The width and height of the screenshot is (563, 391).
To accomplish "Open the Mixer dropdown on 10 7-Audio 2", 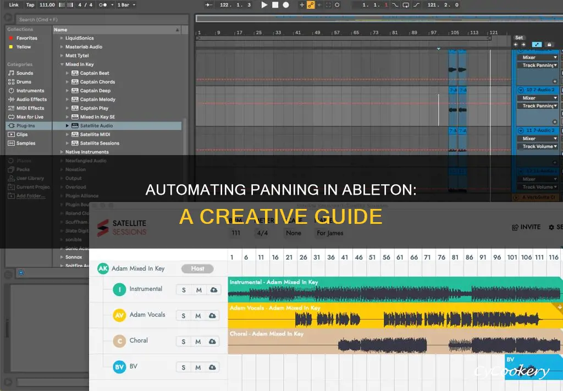I will click(538, 98).
